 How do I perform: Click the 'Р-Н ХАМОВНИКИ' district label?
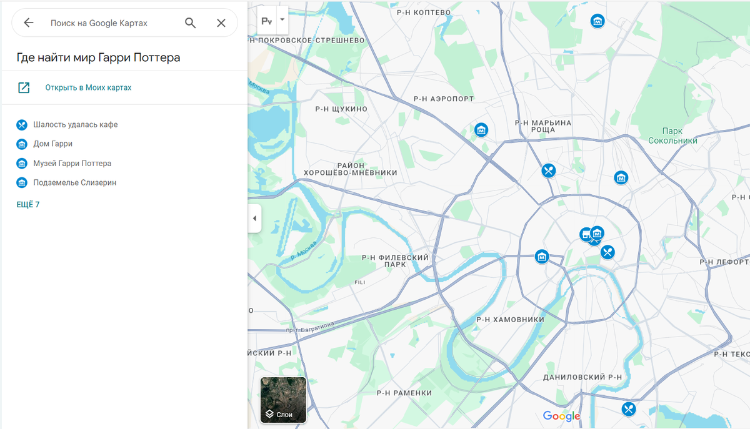tap(511, 320)
